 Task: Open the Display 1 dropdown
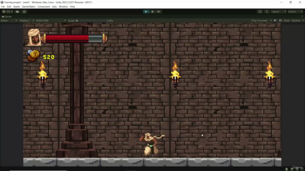tap(27, 20)
